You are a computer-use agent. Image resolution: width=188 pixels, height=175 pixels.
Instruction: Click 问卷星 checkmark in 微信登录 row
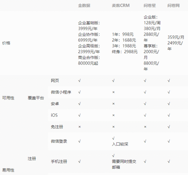[x=145, y=141]
